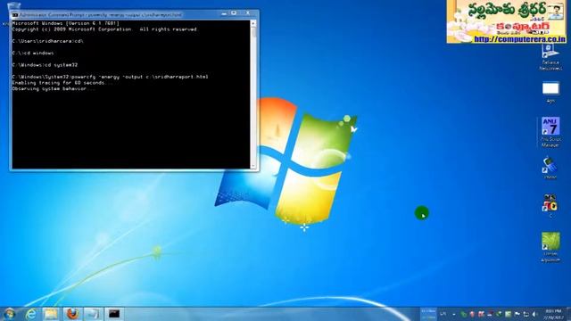
Task: Click the Recycle Bin desktop icon
Action: coord(14,6)
